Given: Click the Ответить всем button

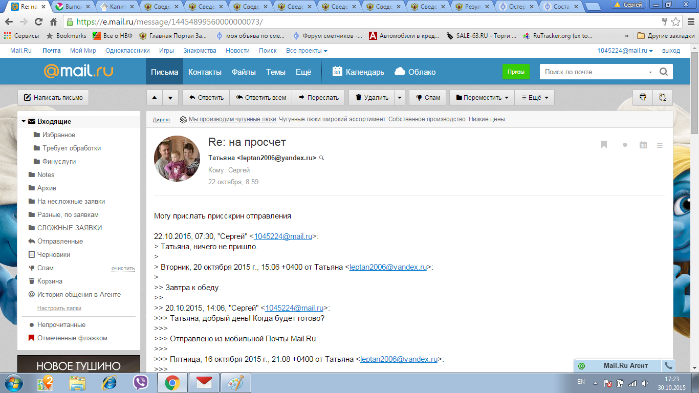Looking at the screenshot, I should click(x=260, y=98).
